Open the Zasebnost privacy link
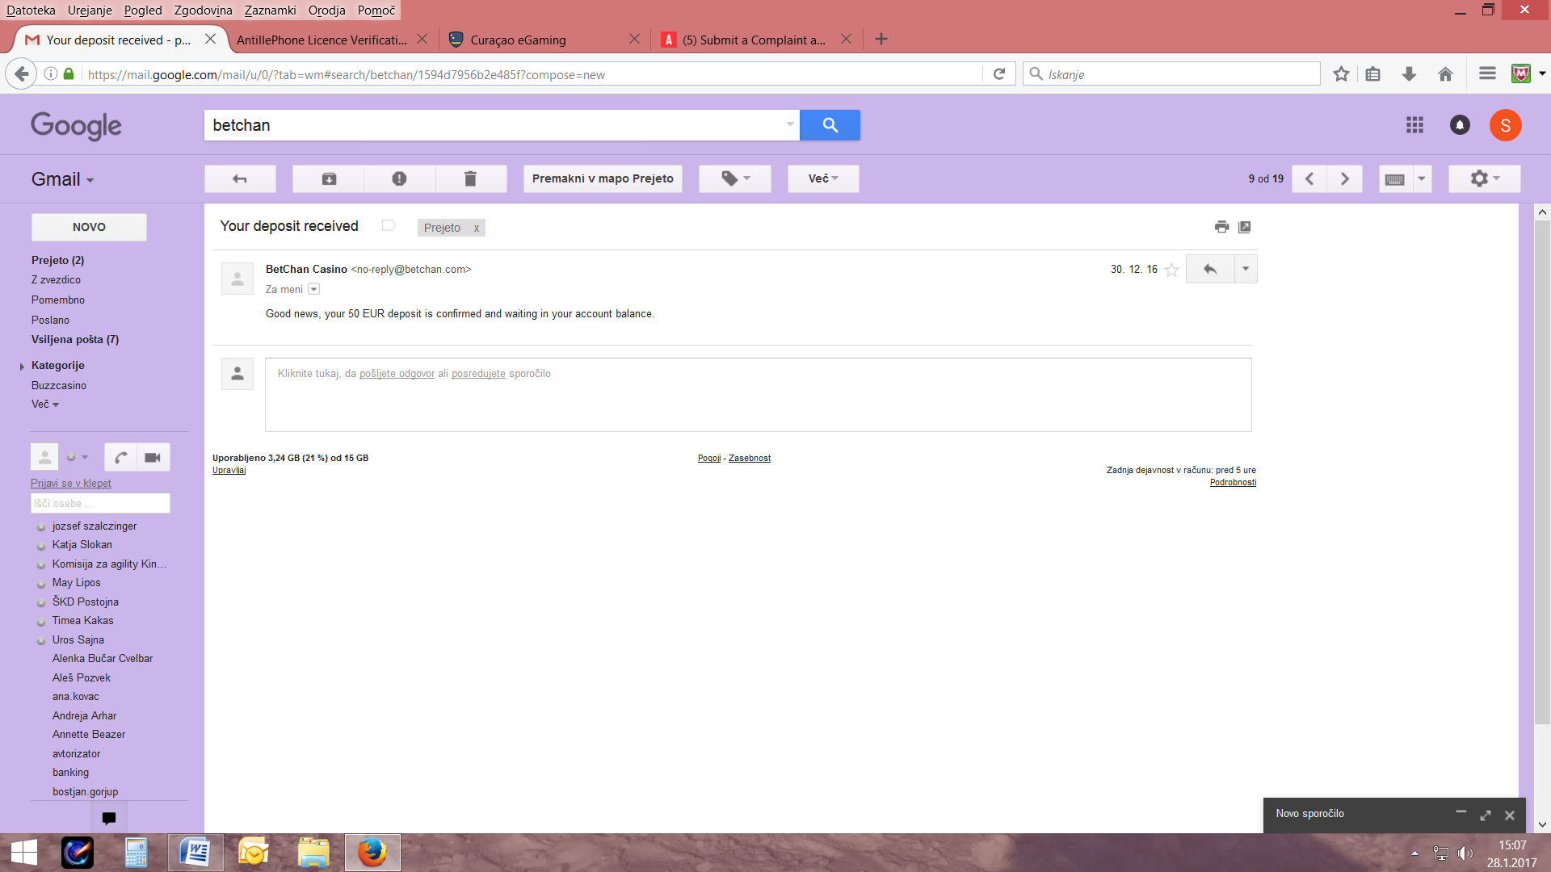This screenshot has width=1551, height=872. [750, 458]
